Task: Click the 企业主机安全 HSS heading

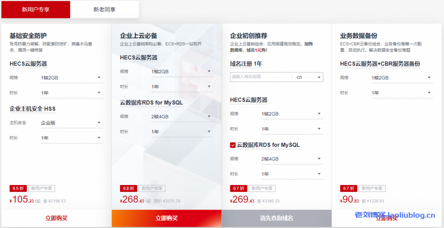Action: pyautogui.click(x=33, y=109)
